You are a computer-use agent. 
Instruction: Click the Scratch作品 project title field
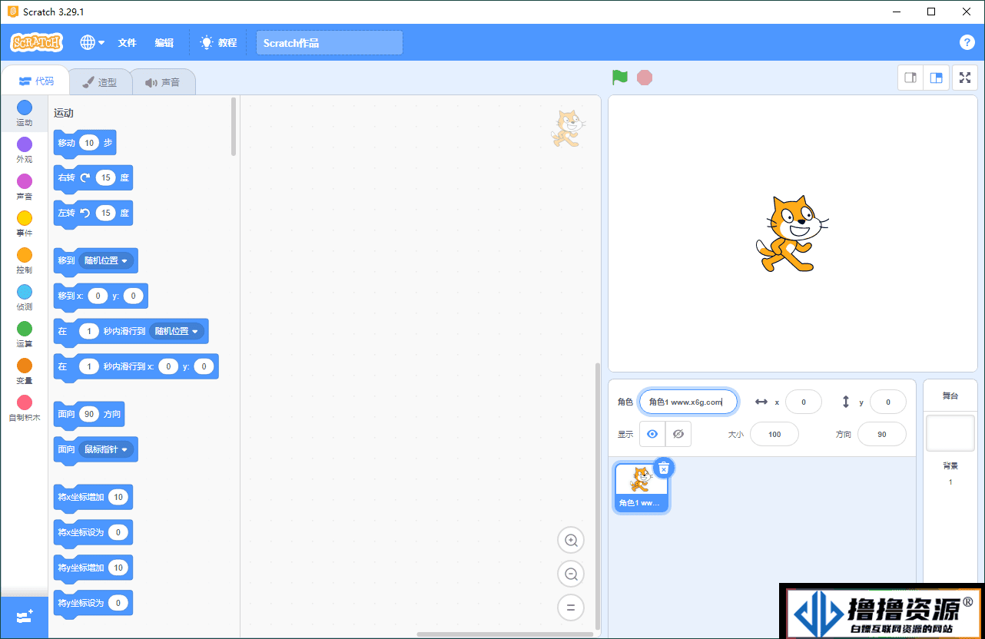point(330,43)
